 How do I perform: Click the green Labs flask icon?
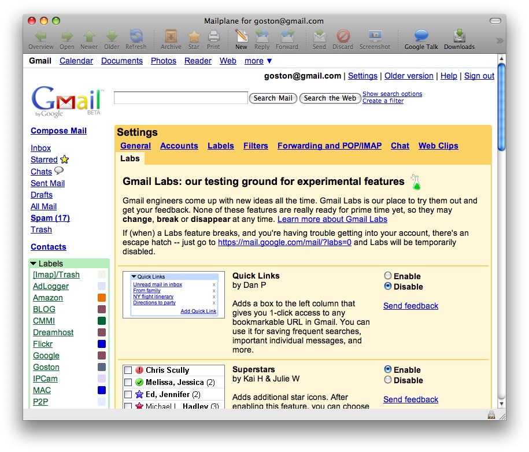416,182
